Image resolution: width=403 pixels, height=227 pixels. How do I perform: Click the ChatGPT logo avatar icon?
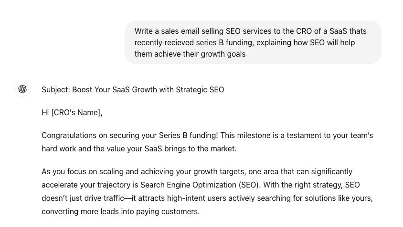(x=22, y=89)
